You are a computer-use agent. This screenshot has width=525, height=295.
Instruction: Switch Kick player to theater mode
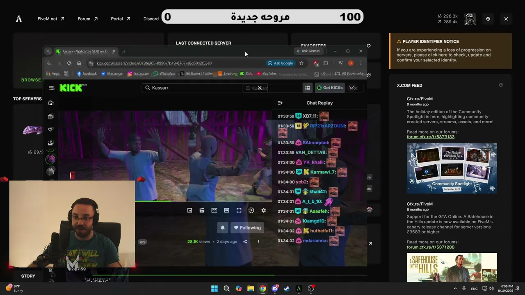tap(226, 210)
